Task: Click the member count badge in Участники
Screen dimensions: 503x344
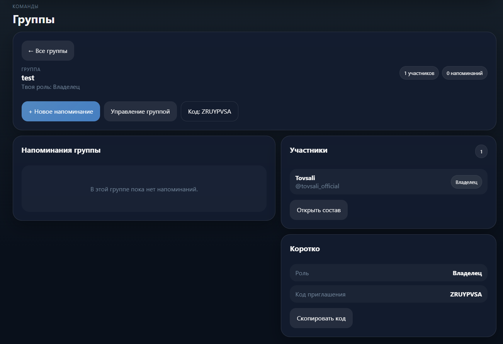Action: pyautogui.click(x=481, y=152)
